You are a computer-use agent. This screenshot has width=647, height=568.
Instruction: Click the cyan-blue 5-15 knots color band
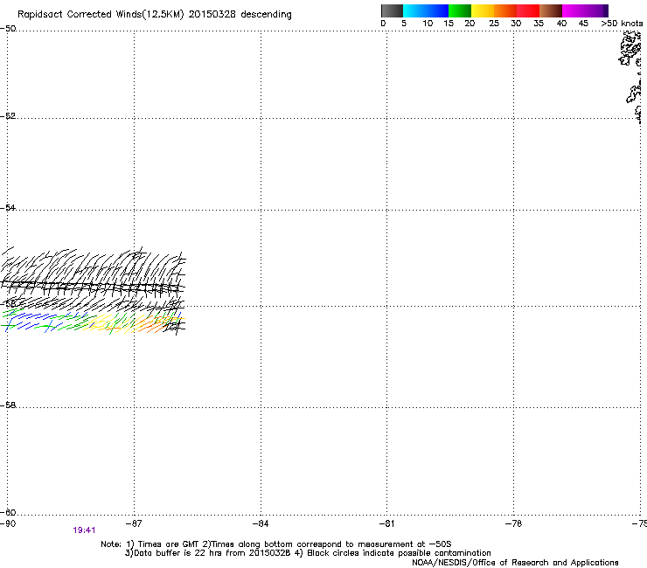[426, 10]
